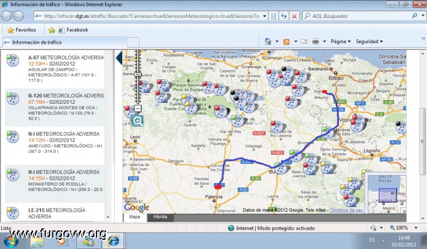Click the magnifier zoom-in tool on map

pyautogui.click(x=138, y=121)
